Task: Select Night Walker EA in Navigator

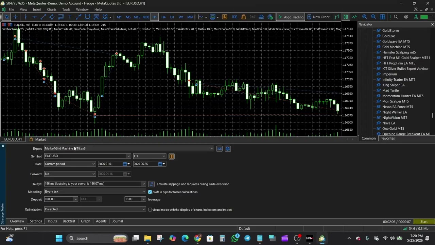Action: click(394, 112)
